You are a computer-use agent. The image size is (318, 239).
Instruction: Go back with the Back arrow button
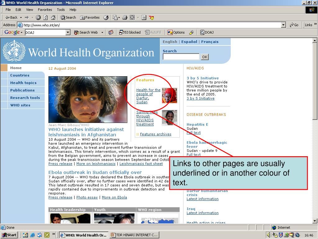[11, 17]
